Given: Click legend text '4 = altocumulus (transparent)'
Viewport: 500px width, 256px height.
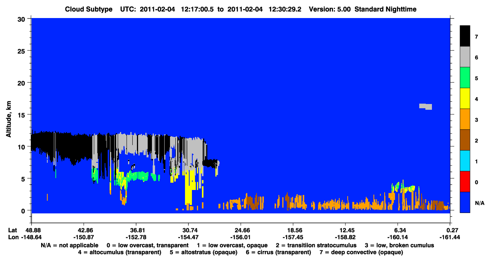Looking at the screenshot, I should pos(120,252).
